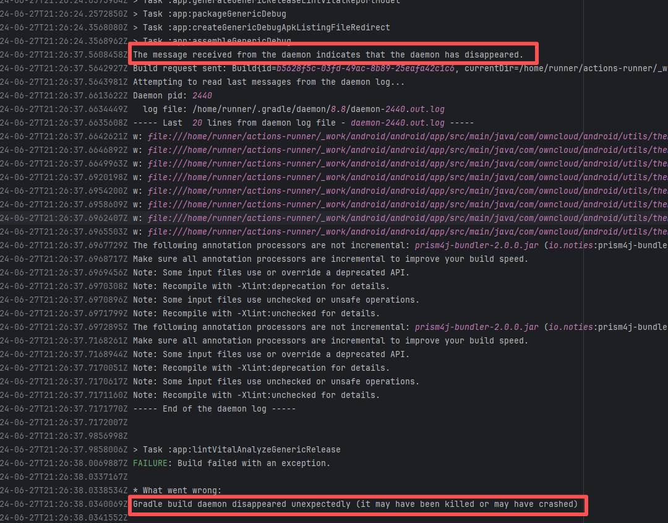The height and width of the screenshot is (523, 668).
Task: Click the '* What went wrong:' line
Action: (x=177, y=490)
